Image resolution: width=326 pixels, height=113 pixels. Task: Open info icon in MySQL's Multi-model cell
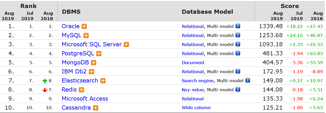(x=238, y=35)
